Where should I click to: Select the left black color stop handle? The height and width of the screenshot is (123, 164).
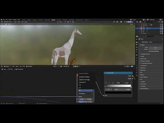coord(105,86)
